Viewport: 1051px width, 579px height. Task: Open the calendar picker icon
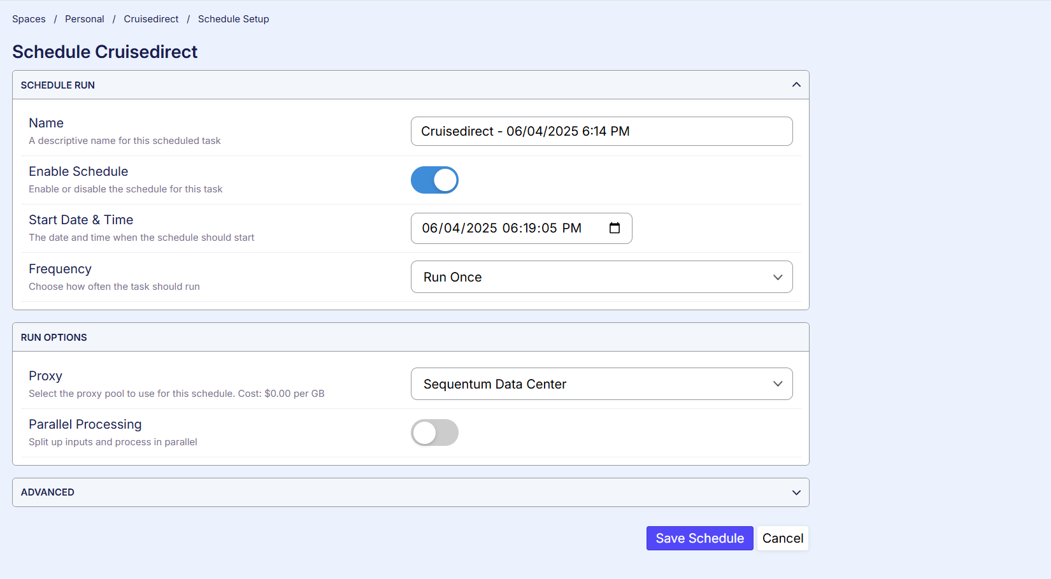click(614, 228)
